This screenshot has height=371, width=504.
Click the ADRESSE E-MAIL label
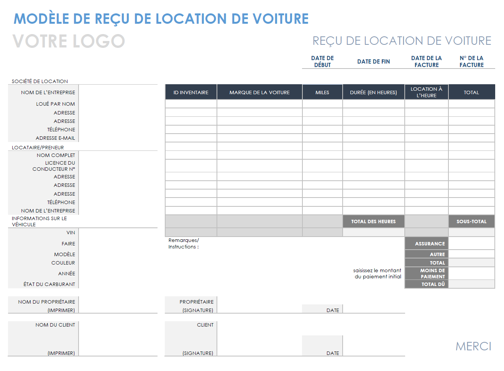56,138
